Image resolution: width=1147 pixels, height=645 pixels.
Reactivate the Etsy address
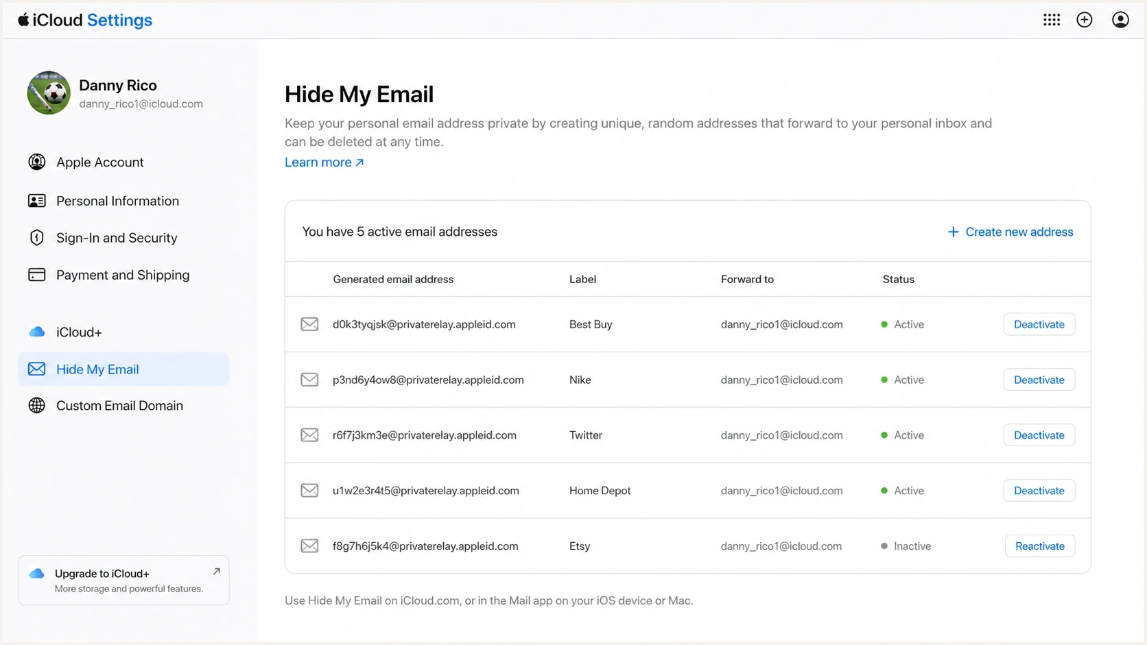point(1039,546)
